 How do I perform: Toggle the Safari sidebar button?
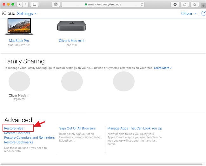click(x=34, y=4)
